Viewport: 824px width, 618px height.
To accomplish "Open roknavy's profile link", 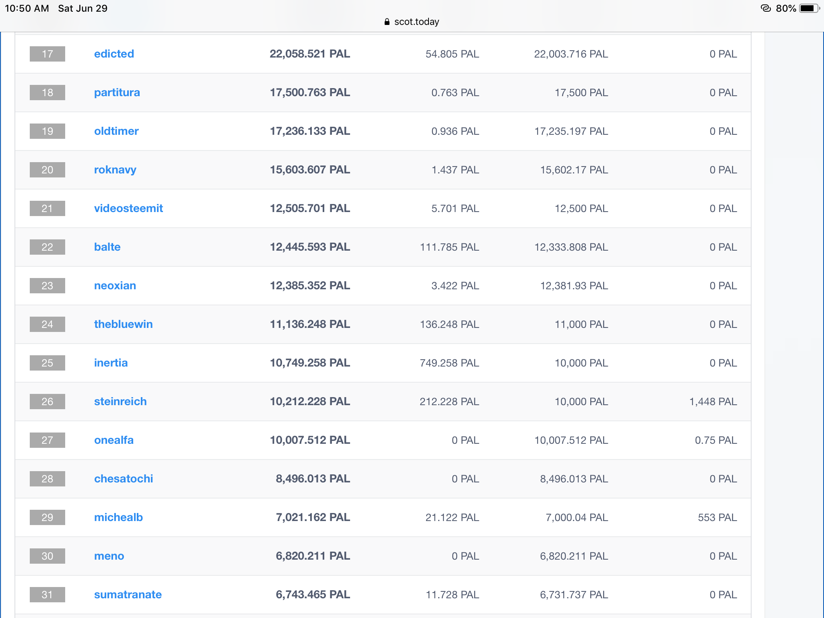I will click(x=115, y=170).
